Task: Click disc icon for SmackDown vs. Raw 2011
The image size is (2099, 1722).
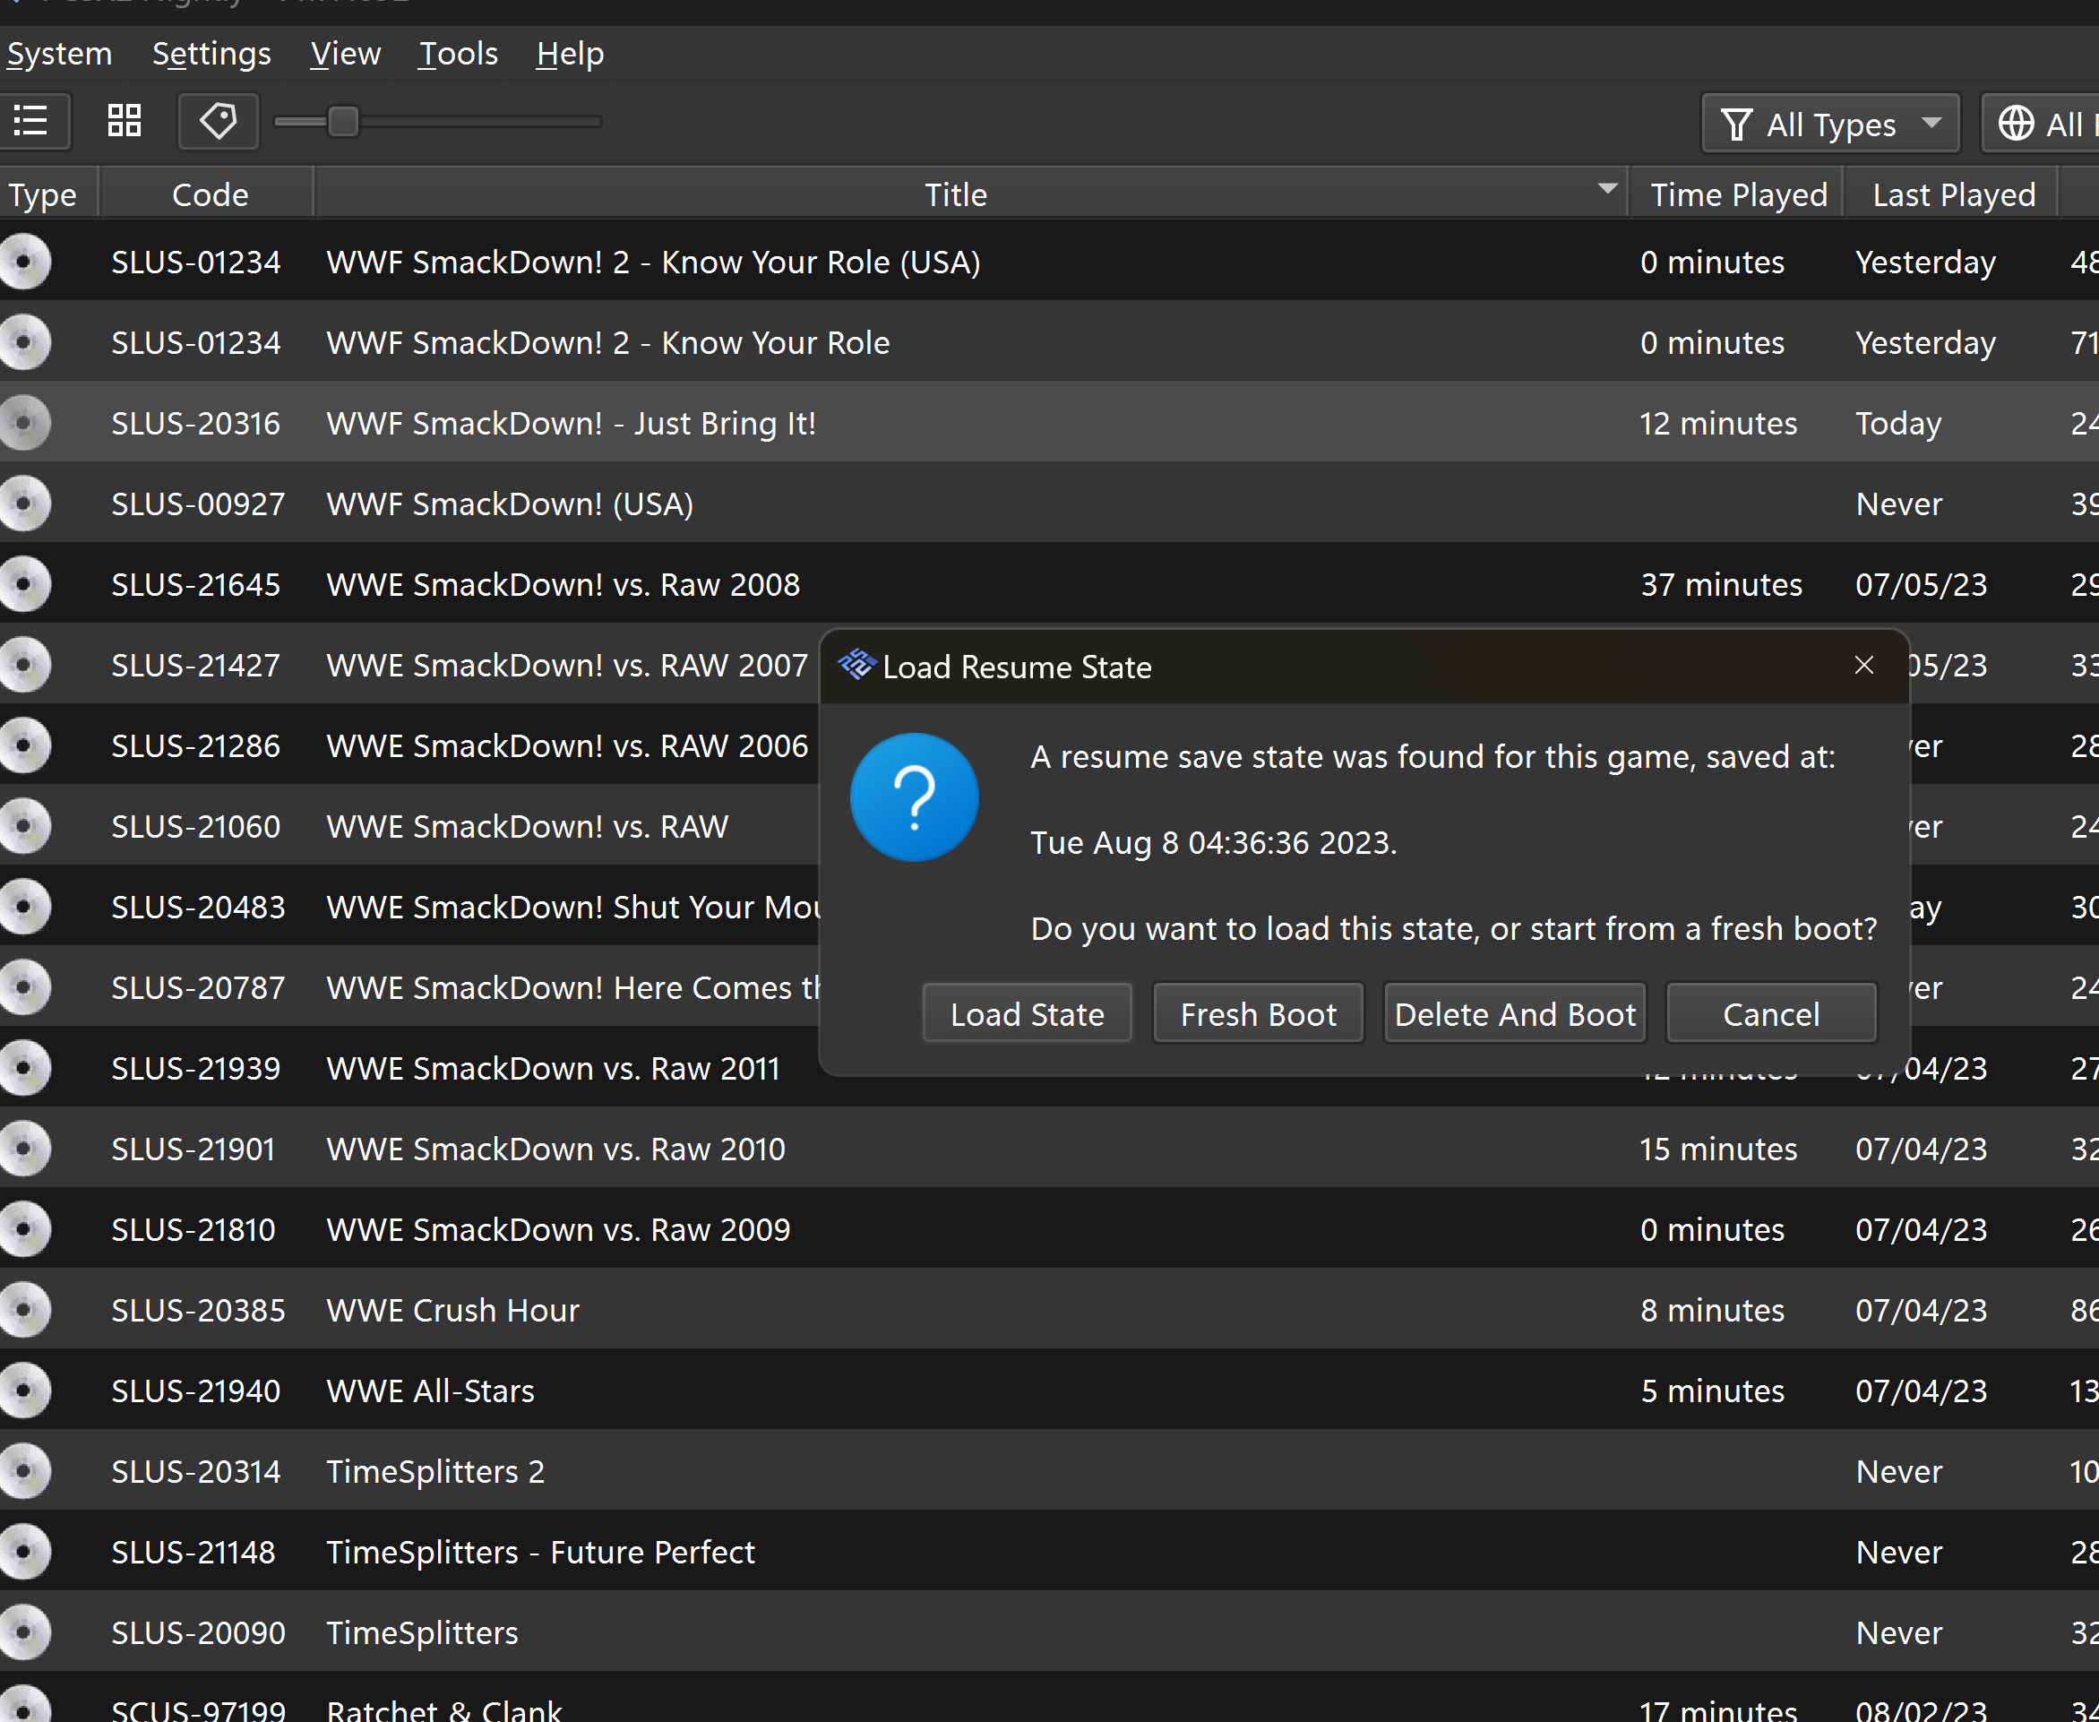Action: point(24,1068)
